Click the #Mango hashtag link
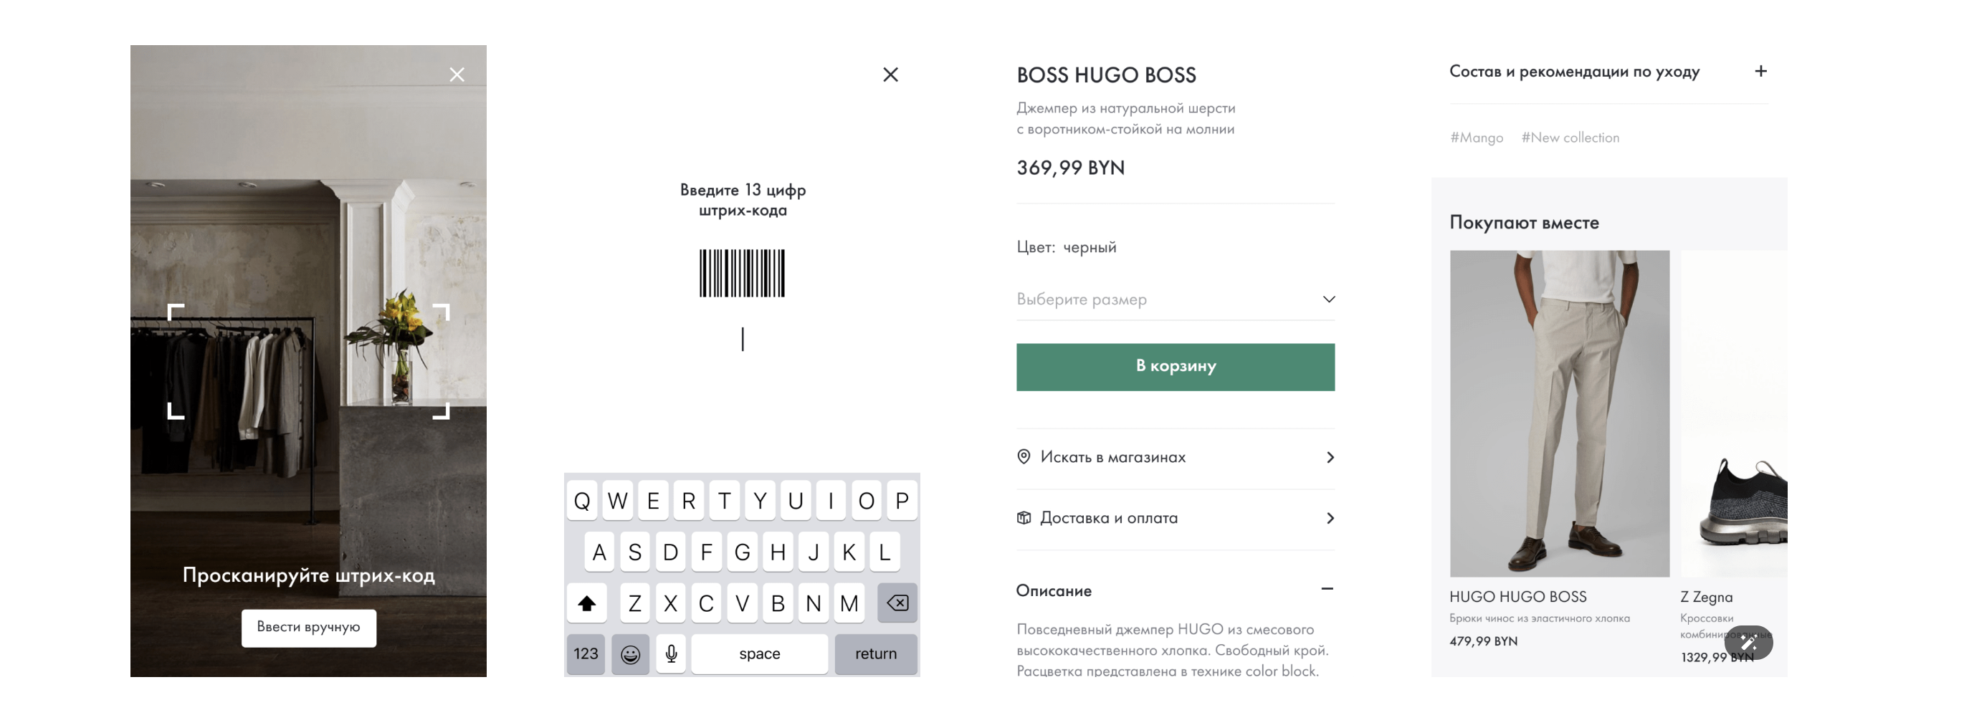Viewport: 1964px width, 705px height. 1476,138
